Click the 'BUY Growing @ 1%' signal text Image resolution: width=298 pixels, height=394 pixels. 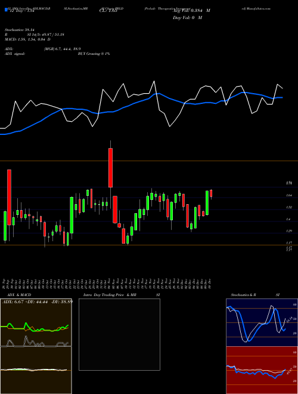coord(94,54)
